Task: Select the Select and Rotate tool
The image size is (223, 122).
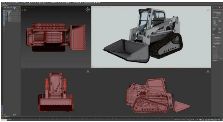Action: point(26,3)
